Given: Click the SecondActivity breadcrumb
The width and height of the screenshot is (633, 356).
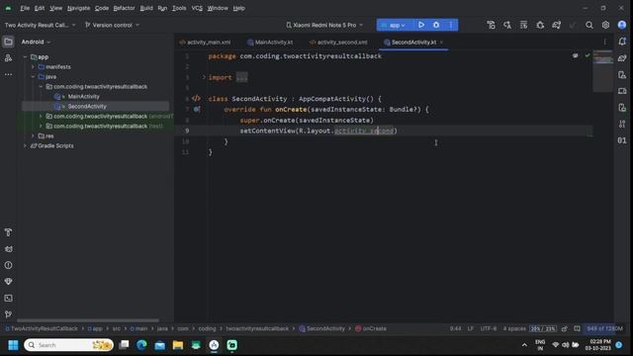Looking at the screenshot, I should point(322,328).
